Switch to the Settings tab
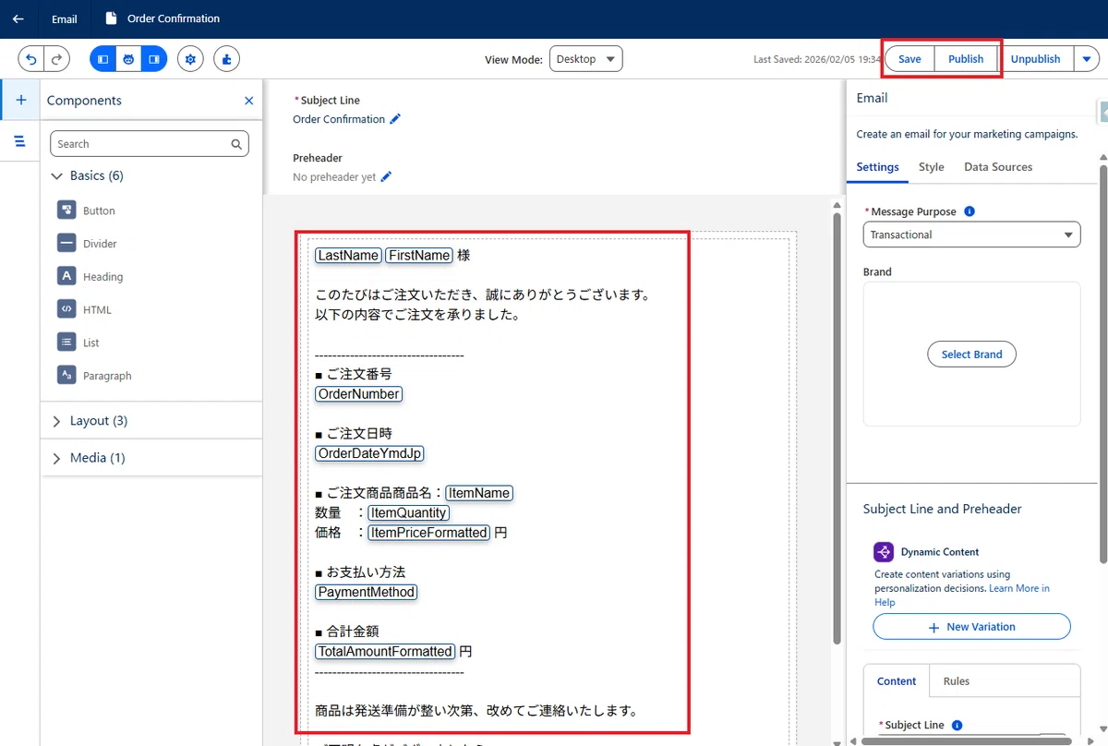Screen dimensions: 1108x746 (877, 167)
